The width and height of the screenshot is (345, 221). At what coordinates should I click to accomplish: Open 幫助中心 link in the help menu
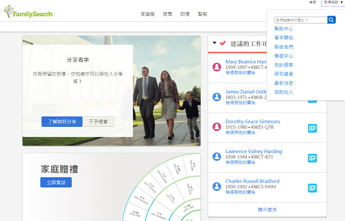click(283, 29)
